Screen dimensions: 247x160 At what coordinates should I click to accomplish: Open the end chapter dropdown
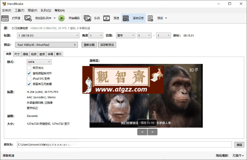(164, 36)
